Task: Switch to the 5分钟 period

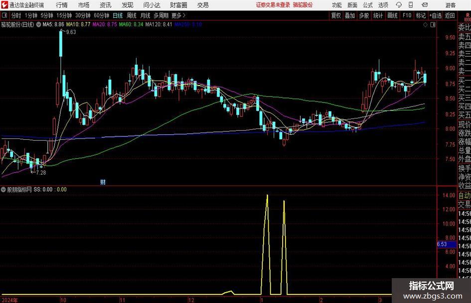Action: click(x=47, y=15)
